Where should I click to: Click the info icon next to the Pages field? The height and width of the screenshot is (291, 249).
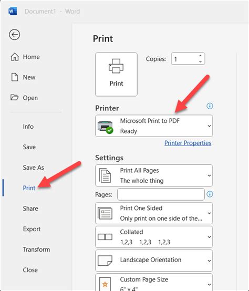pyautogui.click(x=210, y=194)
